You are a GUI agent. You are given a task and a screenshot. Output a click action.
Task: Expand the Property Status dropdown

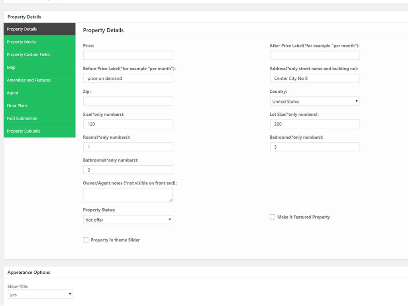coord(128,220)
